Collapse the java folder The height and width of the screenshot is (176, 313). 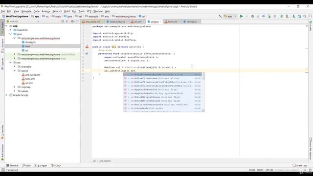(10, 34)
